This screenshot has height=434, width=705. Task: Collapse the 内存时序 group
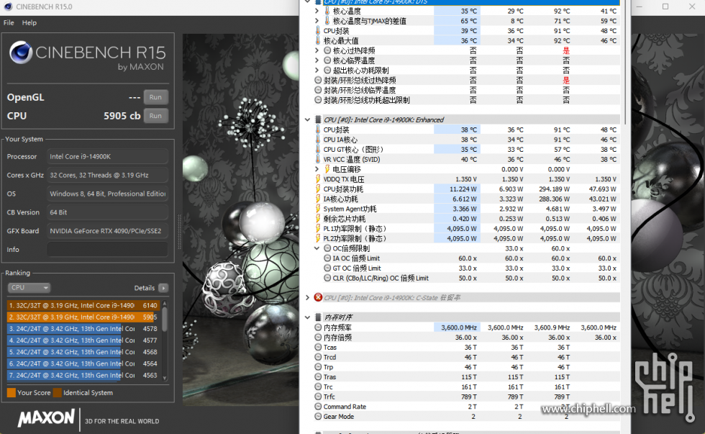point(308,317)
